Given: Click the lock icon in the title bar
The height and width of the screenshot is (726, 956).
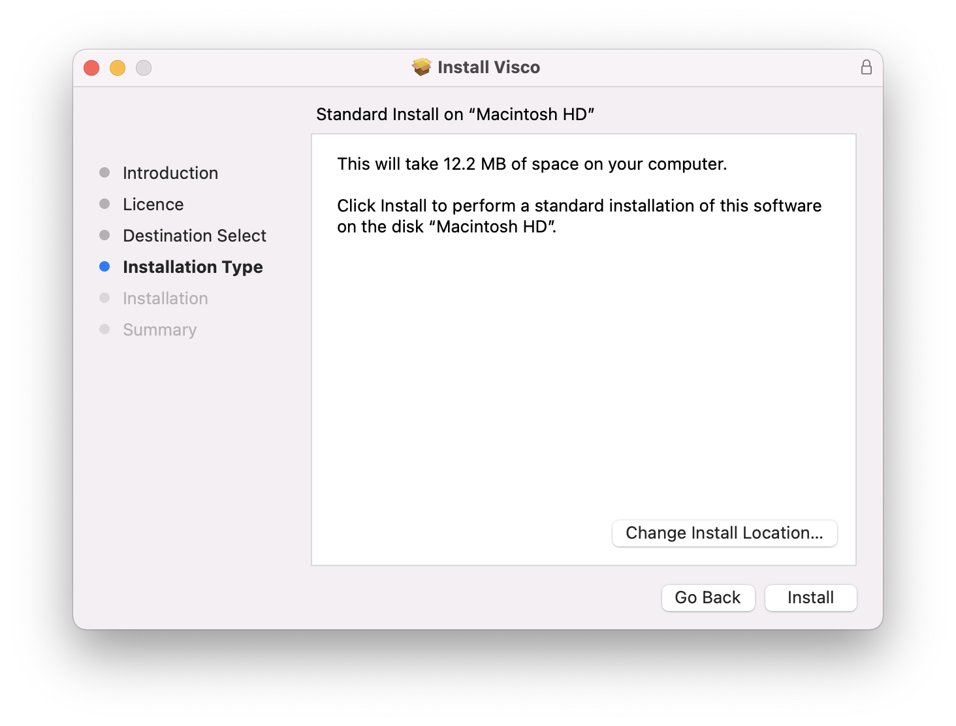Looking at the screenshot, I should [x=867, y=67].
